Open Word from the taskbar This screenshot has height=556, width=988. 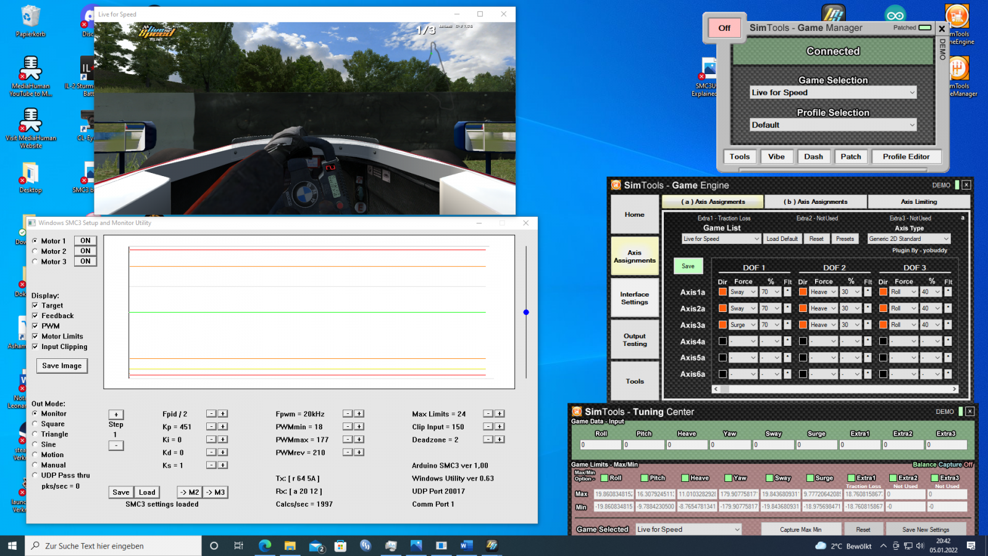(x=466, y=545)
